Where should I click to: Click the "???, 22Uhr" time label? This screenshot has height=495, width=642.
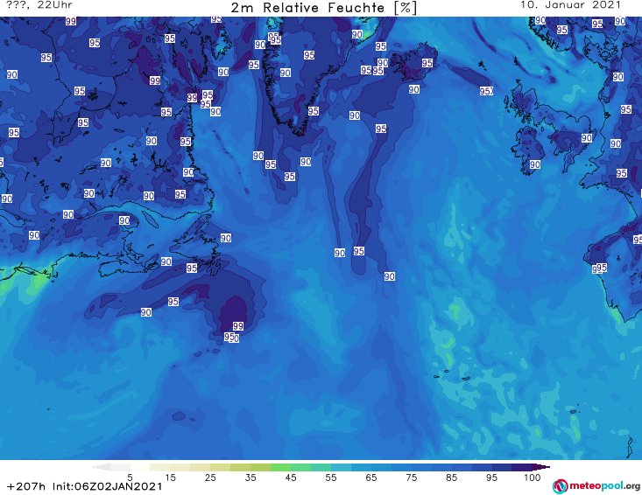39,5
